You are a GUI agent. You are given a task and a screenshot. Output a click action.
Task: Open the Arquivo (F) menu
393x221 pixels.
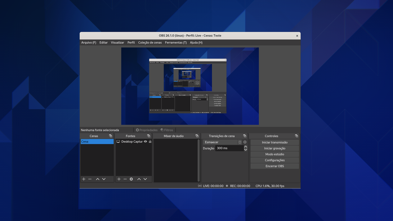pyautogui.click(x=89, y=43)
